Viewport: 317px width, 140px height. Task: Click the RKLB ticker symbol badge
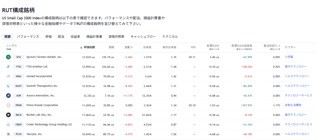coord(19,115)
